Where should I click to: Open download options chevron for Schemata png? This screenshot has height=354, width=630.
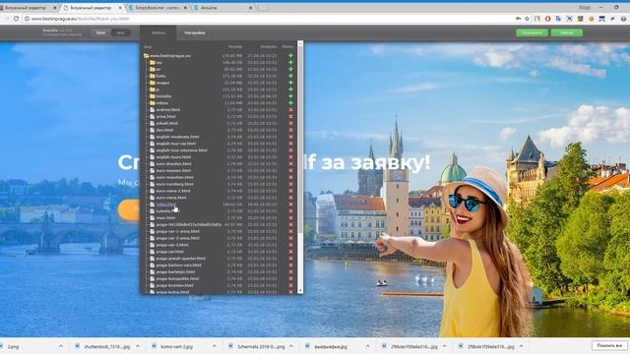291,346
